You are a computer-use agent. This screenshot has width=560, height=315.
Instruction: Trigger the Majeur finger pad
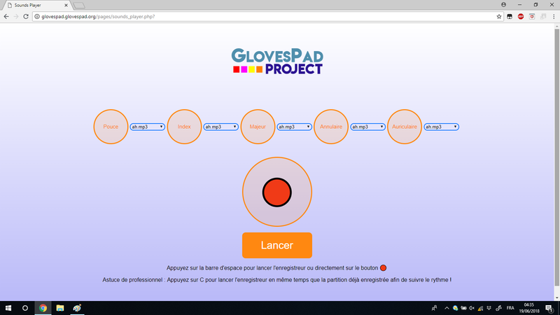point(258,127)
